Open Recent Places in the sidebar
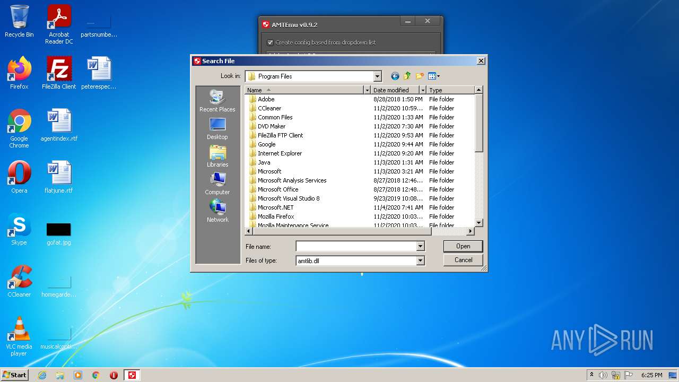The width and height of the screenshot is (679, 382). pos(217,101)
